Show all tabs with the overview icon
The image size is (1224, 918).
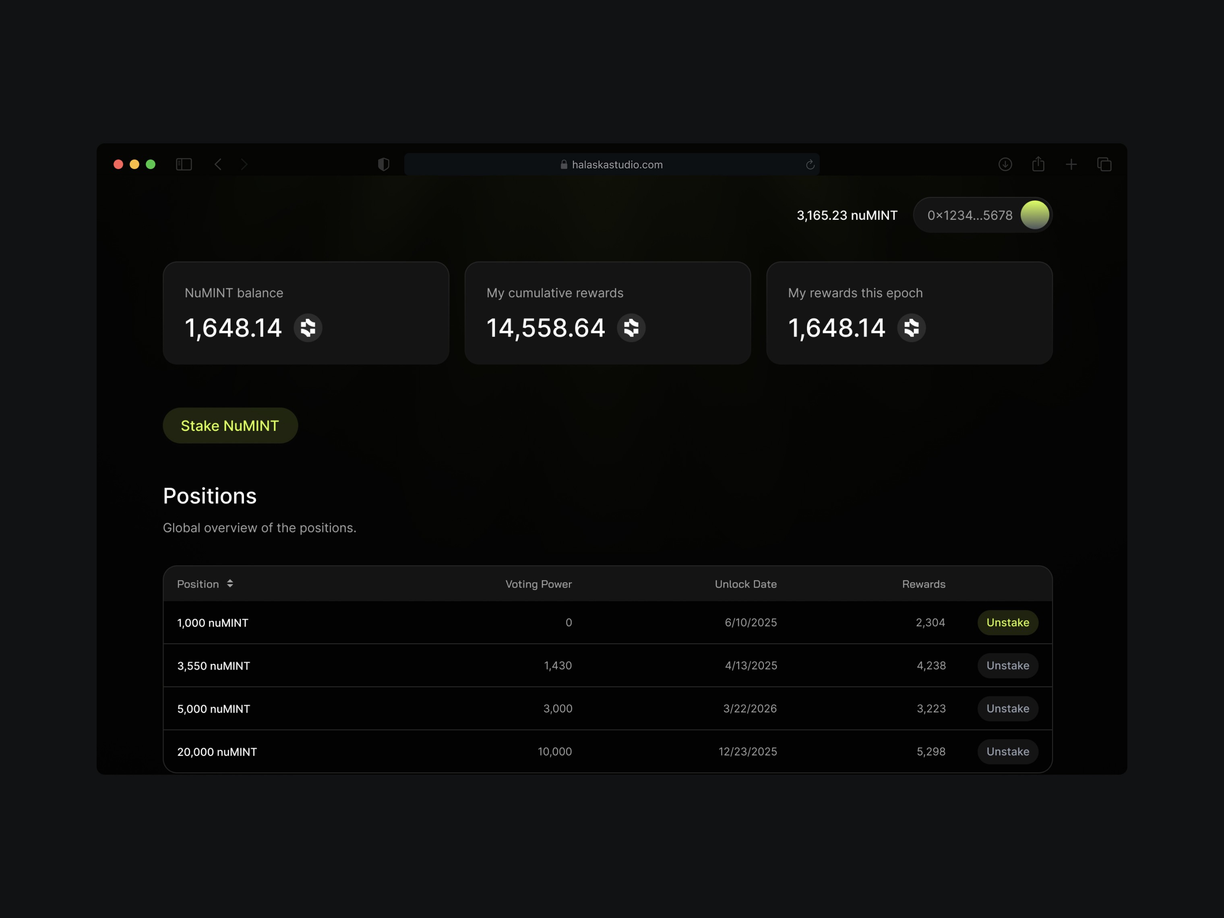pos(1104,164)
